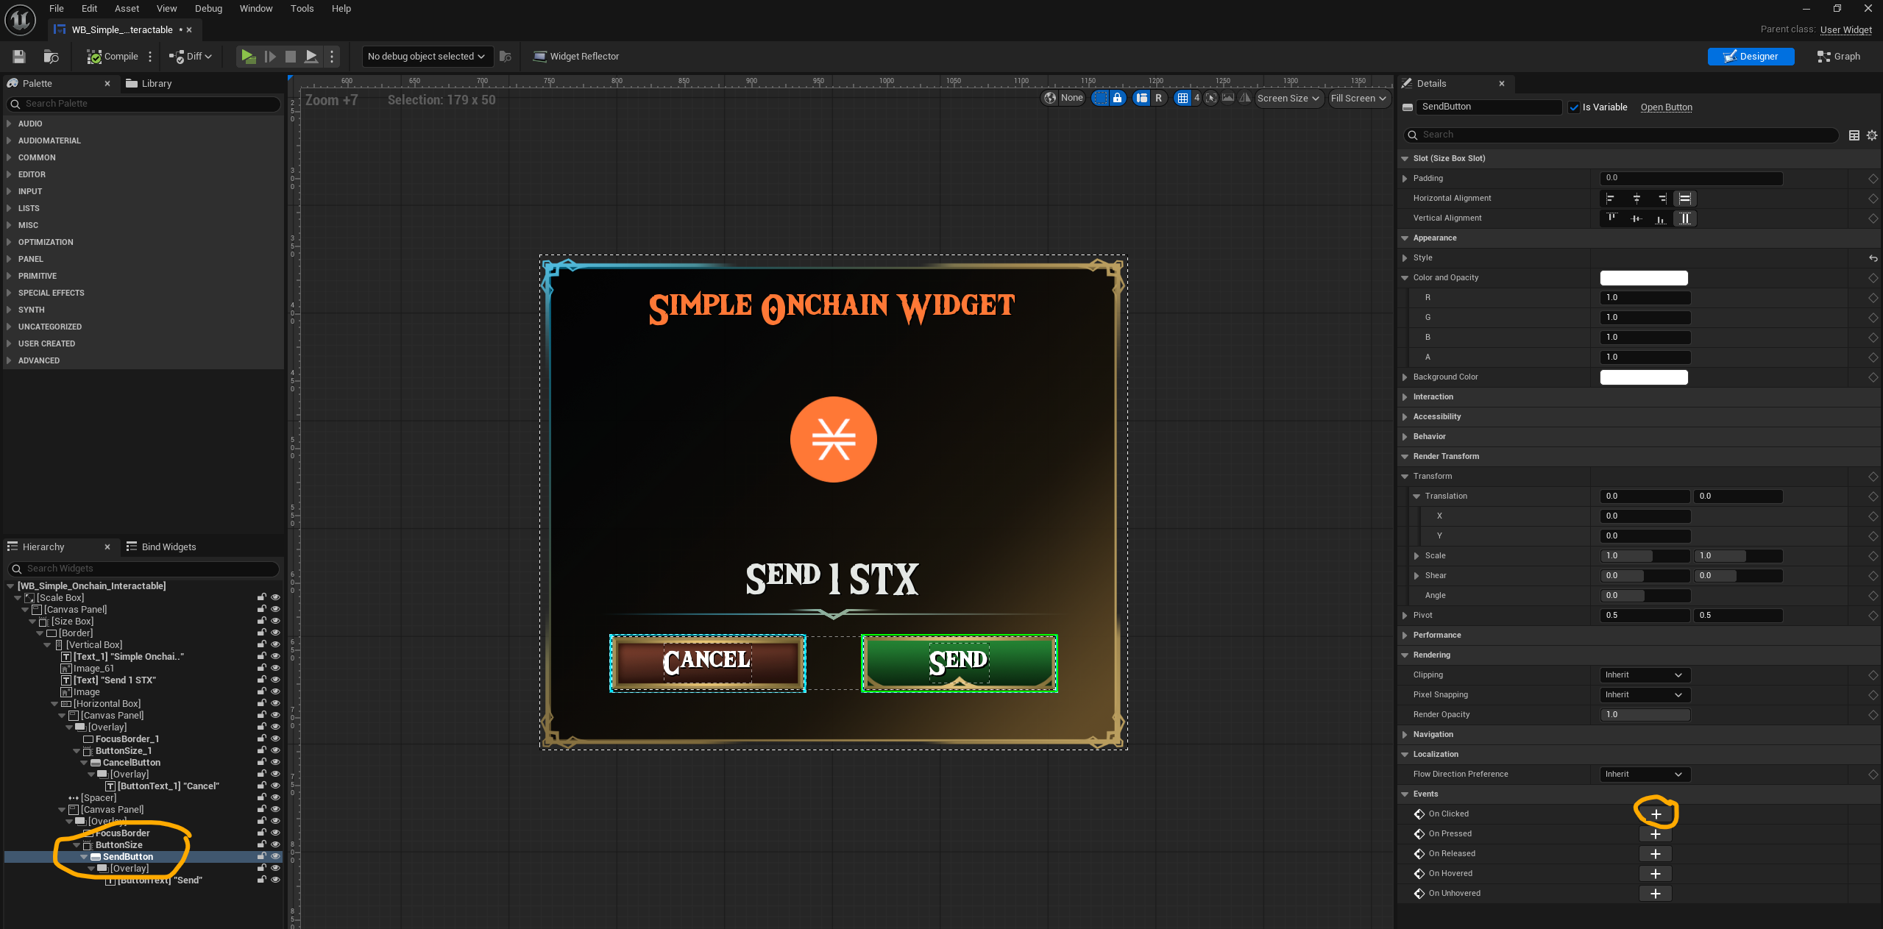Click the Details settings gear icon

pyautogui.click(x=1872, y=135)
